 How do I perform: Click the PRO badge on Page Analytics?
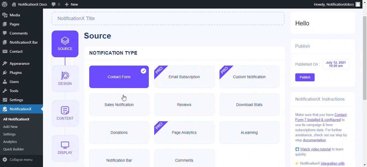pyautogui.click(x=159, y=126)
